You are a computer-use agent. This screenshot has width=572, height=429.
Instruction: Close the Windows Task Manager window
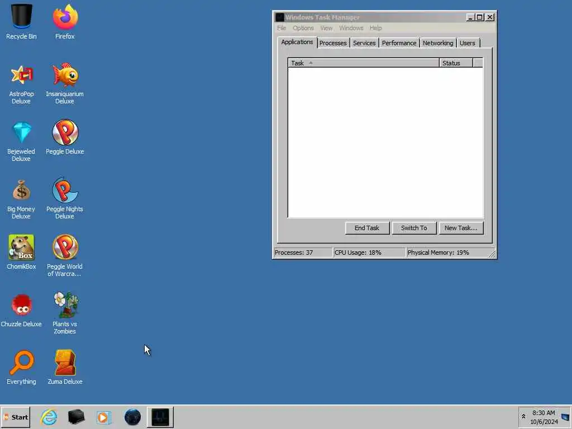490,17
